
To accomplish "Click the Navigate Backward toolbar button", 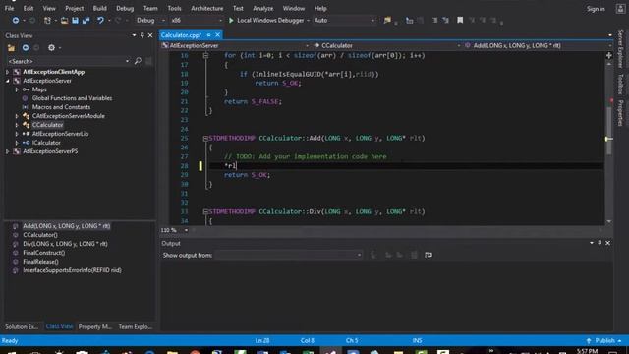I will (x=16, y=20).
